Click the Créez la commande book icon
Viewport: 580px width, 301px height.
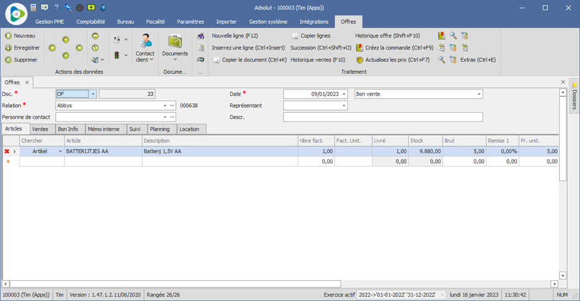(x=359, y=48)
